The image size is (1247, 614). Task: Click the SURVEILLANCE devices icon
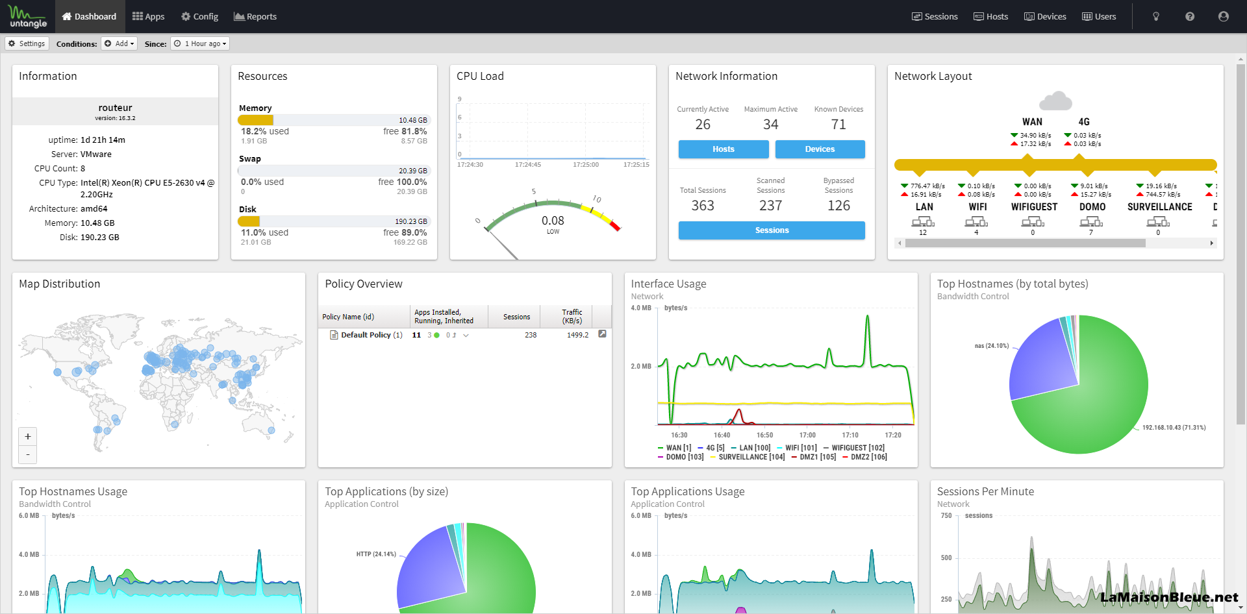point(1158,222)
